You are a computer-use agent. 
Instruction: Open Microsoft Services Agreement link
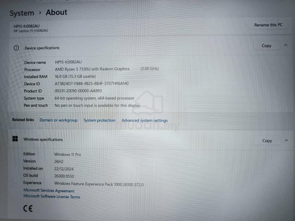[x=49, y=191]
